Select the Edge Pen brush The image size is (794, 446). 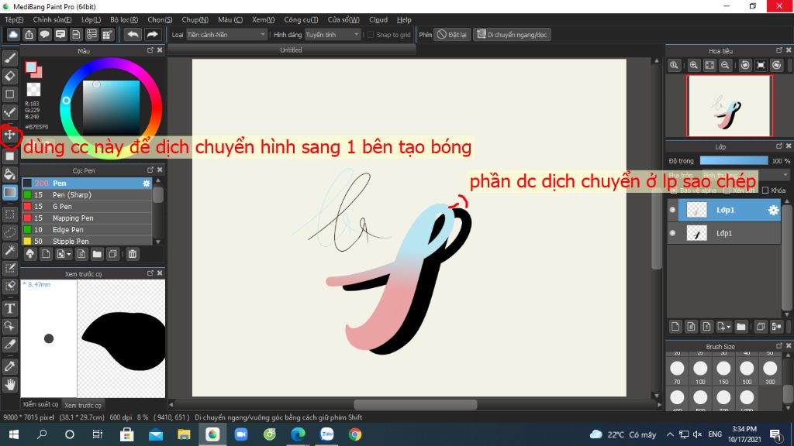coord(87,229)
